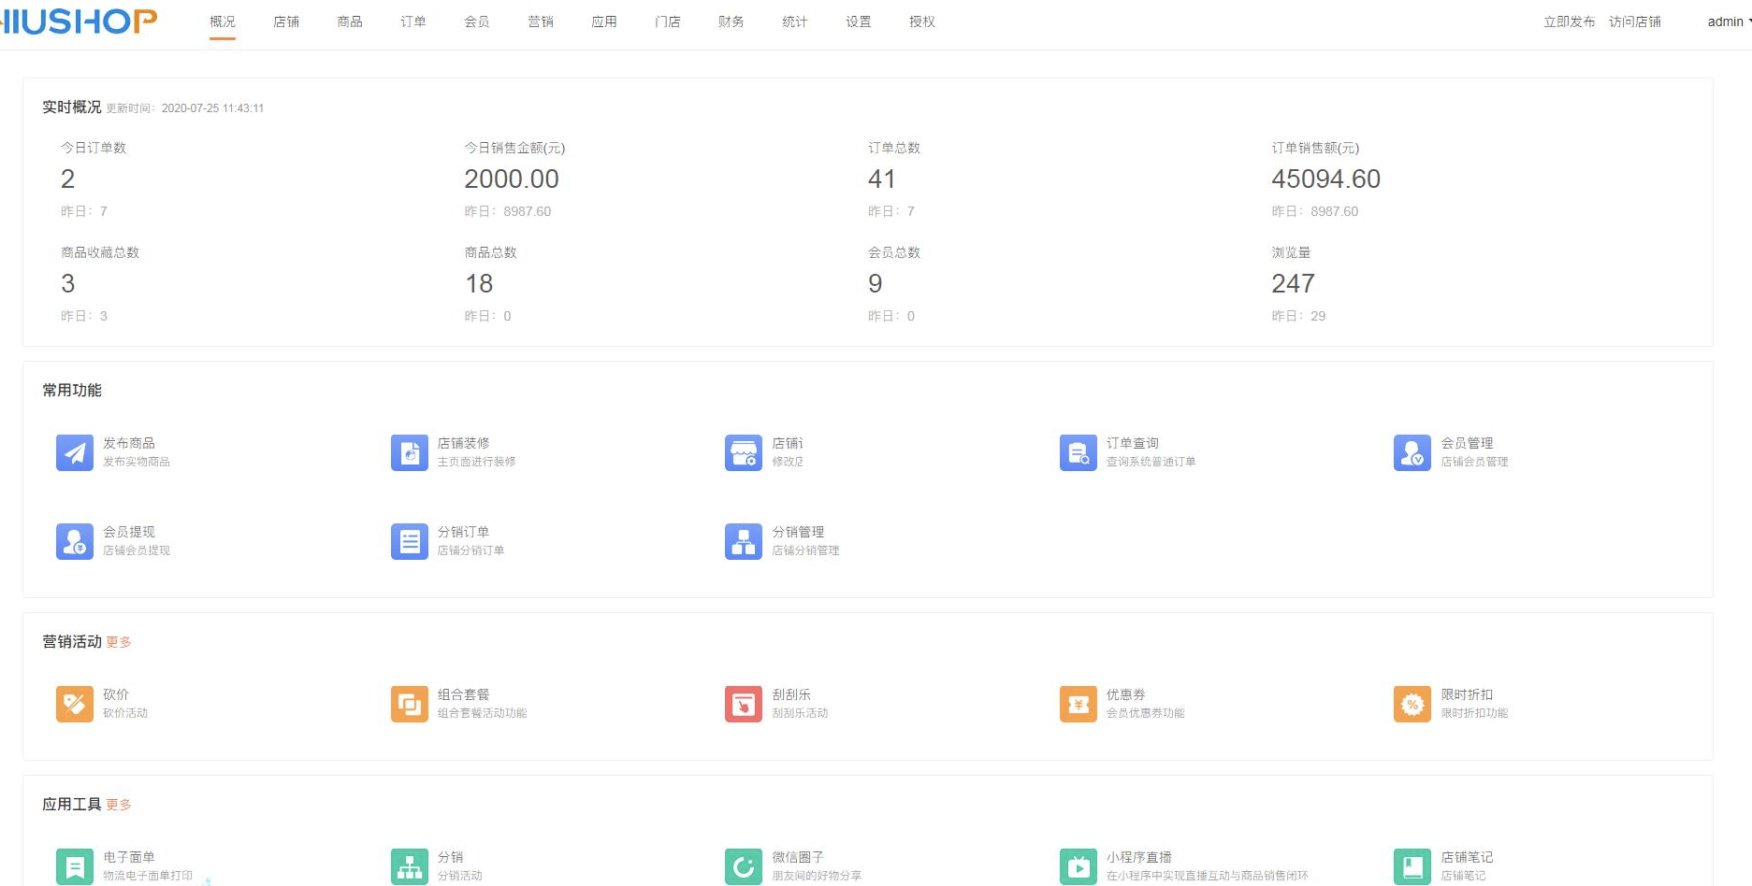Click the 订单总数 value 41

[x=882, y=179]
